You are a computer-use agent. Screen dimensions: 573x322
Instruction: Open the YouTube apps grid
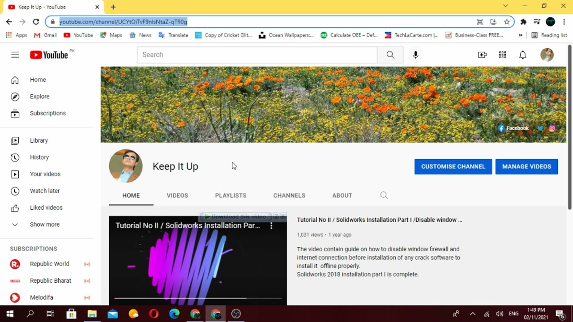pos(502,55)
